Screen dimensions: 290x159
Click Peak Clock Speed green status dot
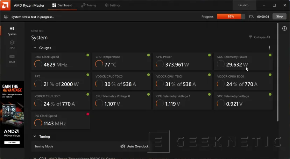click(x=88, y=55)
